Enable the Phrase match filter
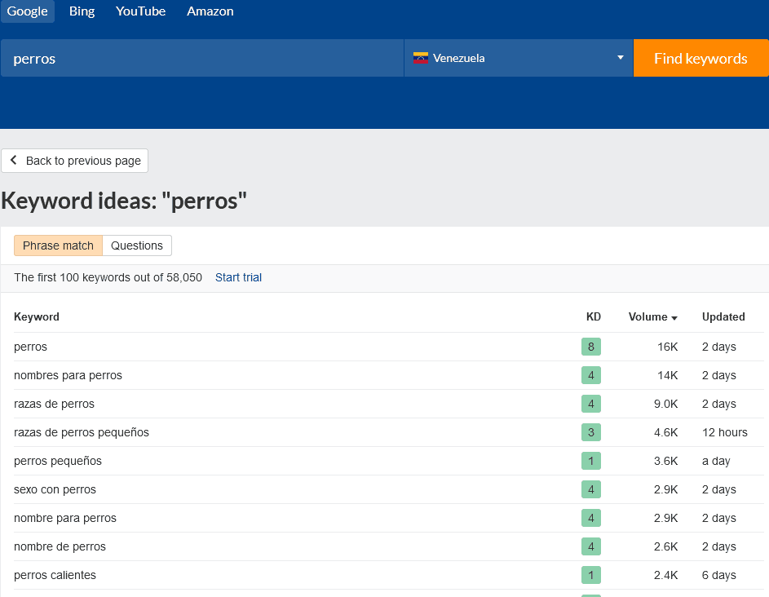 pos(58,245)
